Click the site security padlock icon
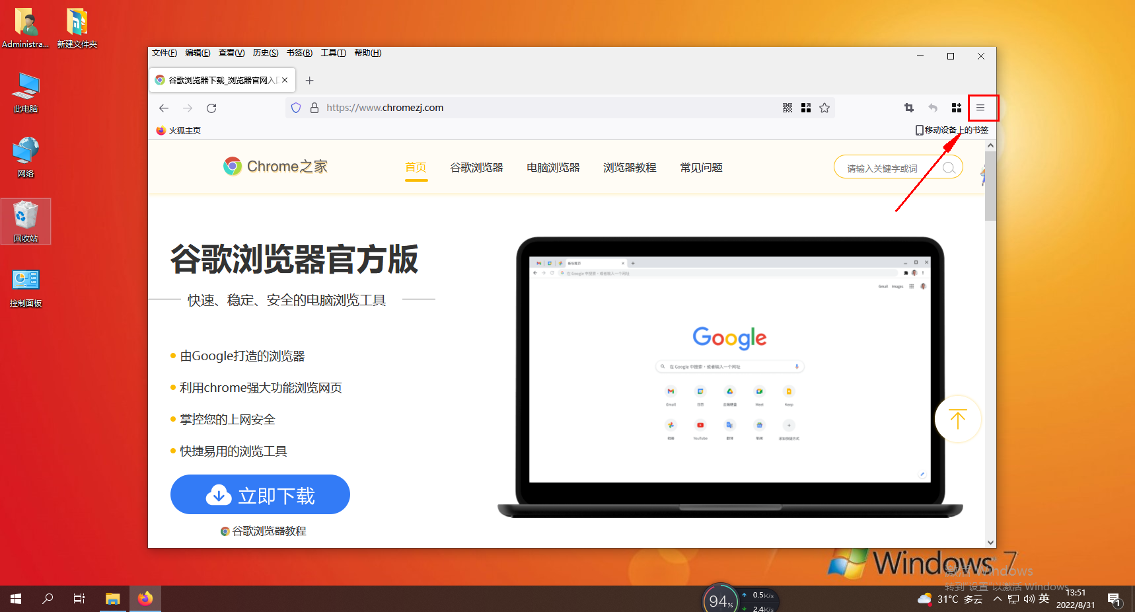 point(314,108)
